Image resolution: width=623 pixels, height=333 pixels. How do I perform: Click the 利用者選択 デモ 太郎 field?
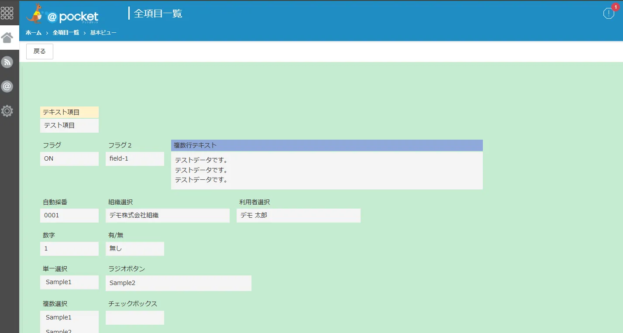click(x=299, y=215)
